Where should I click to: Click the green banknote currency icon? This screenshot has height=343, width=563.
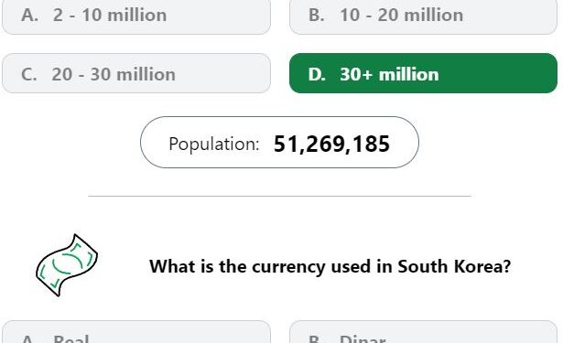tap(67, 265)
